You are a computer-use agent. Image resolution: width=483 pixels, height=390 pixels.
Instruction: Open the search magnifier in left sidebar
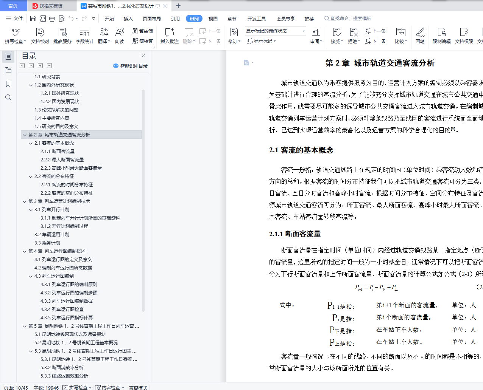pyautogui.click(x=8, y=97)
